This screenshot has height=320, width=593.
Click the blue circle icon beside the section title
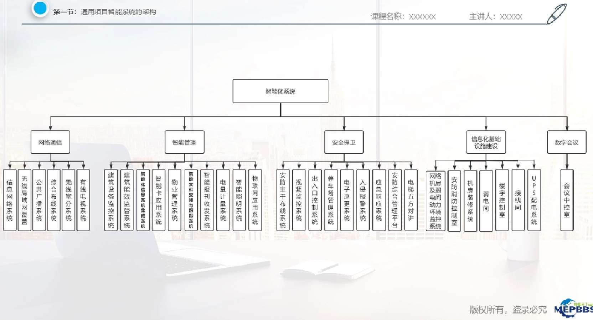pos(40,9)
